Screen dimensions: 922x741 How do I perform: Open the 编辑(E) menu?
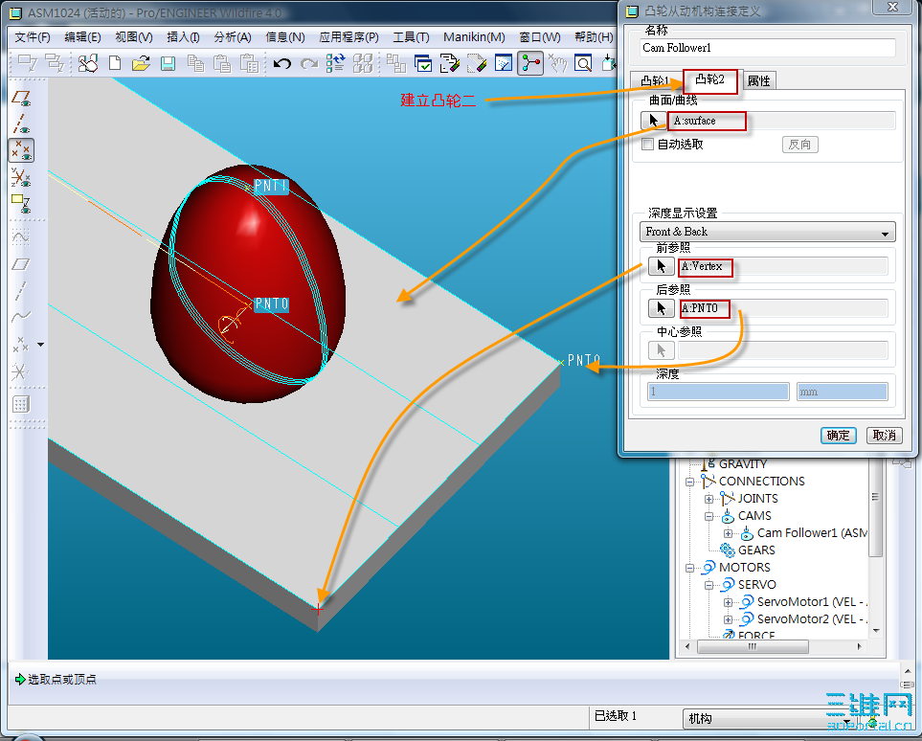point(83,37)
